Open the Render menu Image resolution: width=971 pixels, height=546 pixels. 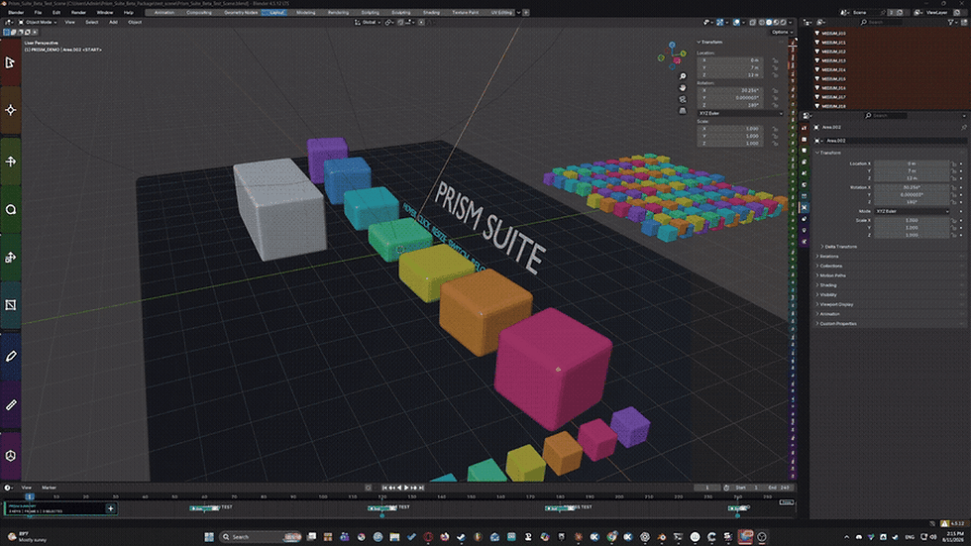tap(78, 12)
